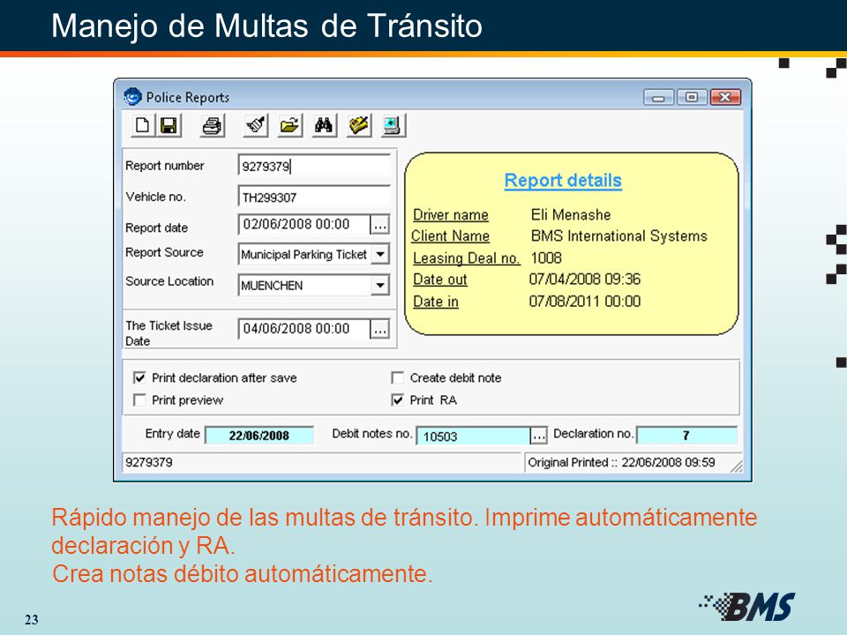
Task: Open Ticket Issue Date picker ellipsis button
Action: [x=379, y=328]
